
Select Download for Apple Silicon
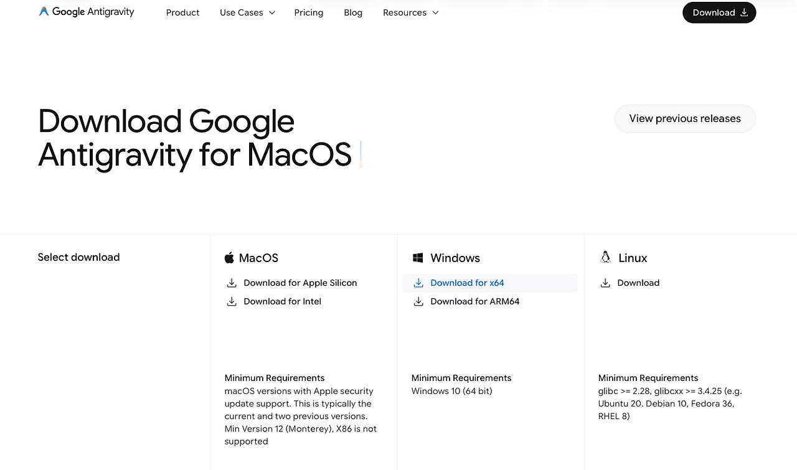[x=300, y=283]
